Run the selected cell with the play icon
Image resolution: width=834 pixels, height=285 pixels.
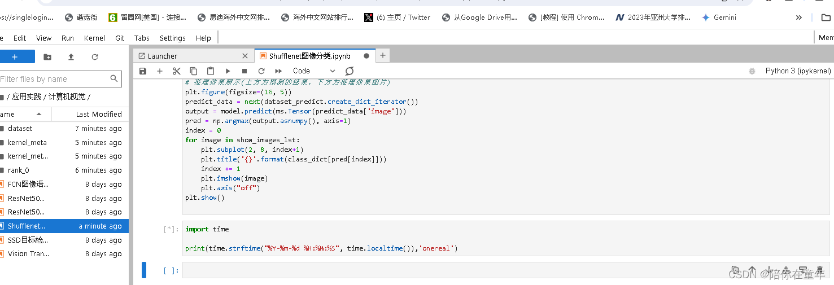[228, 71]
